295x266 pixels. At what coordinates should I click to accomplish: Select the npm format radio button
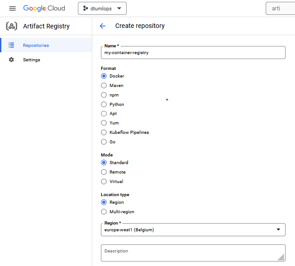tap(104, 95)
